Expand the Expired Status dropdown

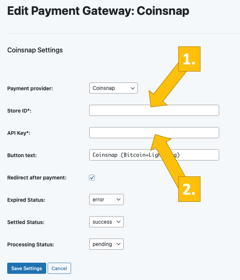click(x=106, y=200)
